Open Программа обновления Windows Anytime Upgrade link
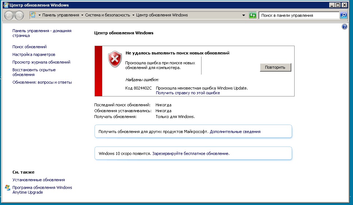 click(42, 190)
